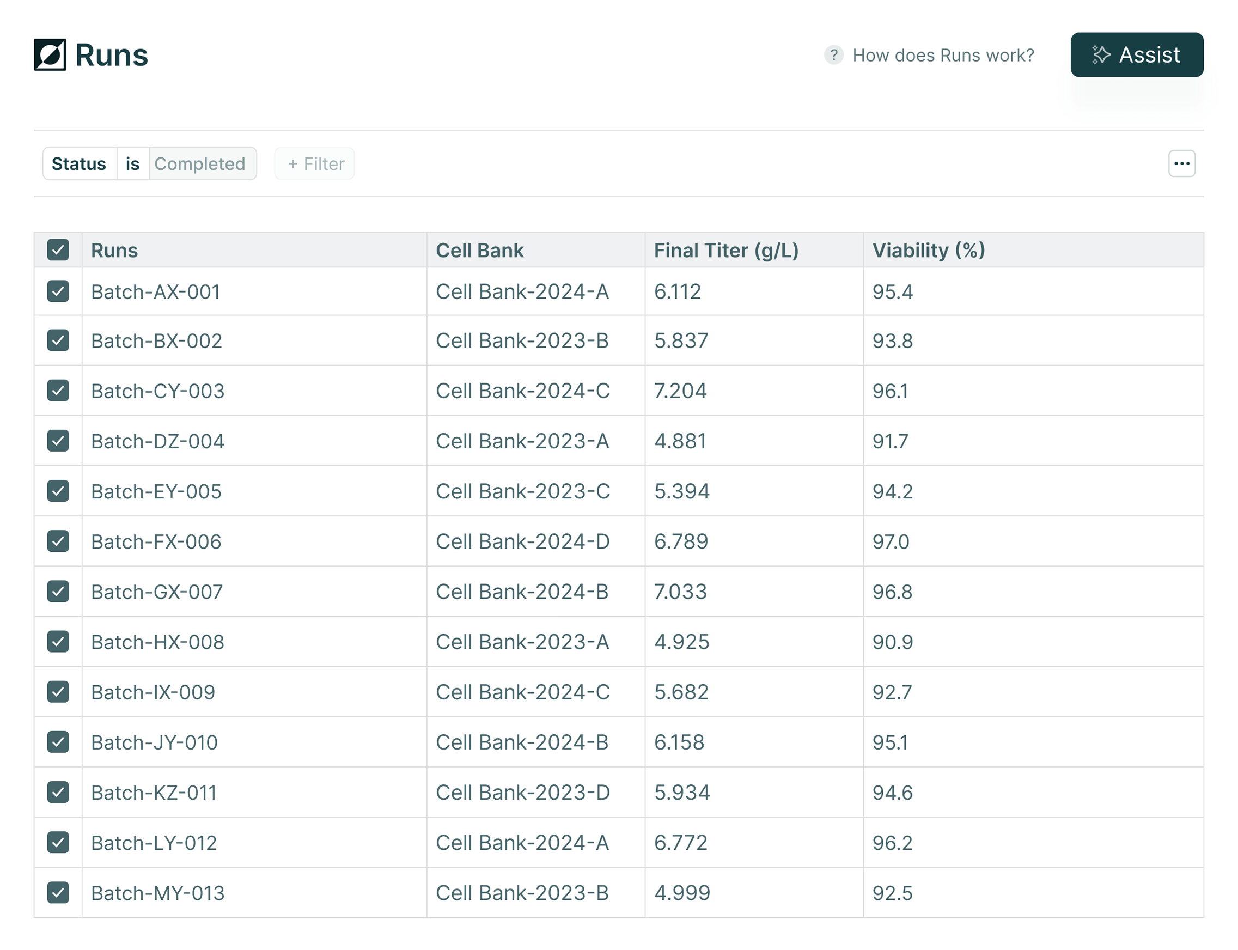The height and width of the screenshot is (950, 1238).
Task: Click the Cell Bank column header
Action: point(479,250)
